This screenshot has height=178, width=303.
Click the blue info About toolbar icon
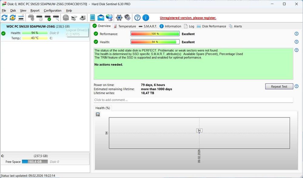pyautogui.click(x=146, y=18)
